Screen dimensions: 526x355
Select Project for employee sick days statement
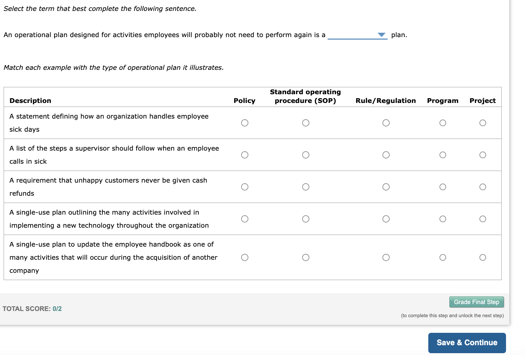coord(483,123)
